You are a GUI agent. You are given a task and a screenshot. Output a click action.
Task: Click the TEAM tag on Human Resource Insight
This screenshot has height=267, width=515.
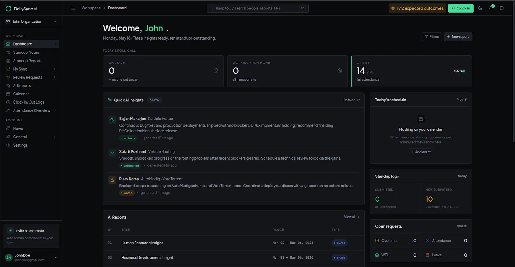(x=339, y=243)
